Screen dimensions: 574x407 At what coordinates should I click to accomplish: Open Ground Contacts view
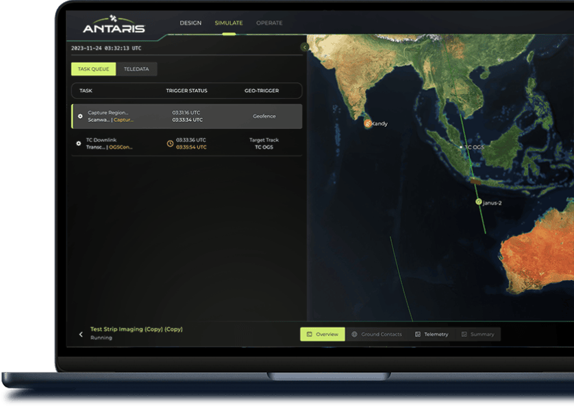point(377,334)
